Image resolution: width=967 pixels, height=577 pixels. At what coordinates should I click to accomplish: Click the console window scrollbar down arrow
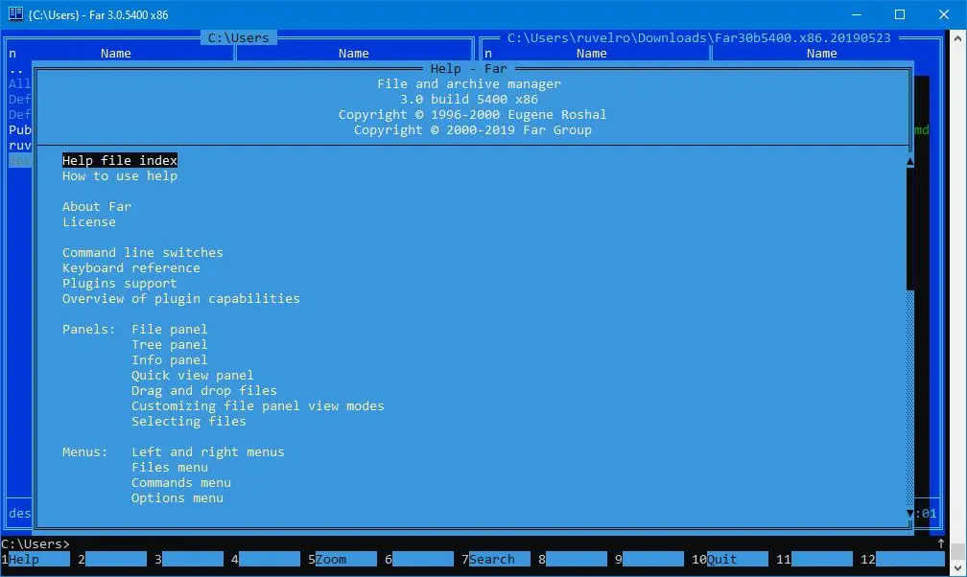pos(957,567)
